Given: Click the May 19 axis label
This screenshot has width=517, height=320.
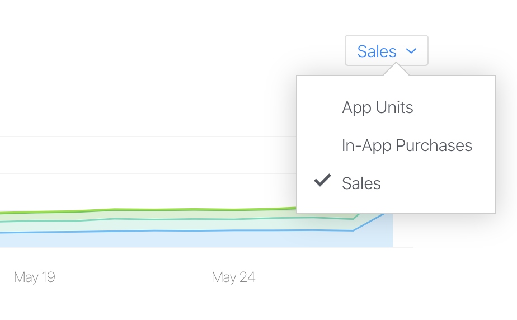Looking at the screenshot, I should tap(35, 277).
